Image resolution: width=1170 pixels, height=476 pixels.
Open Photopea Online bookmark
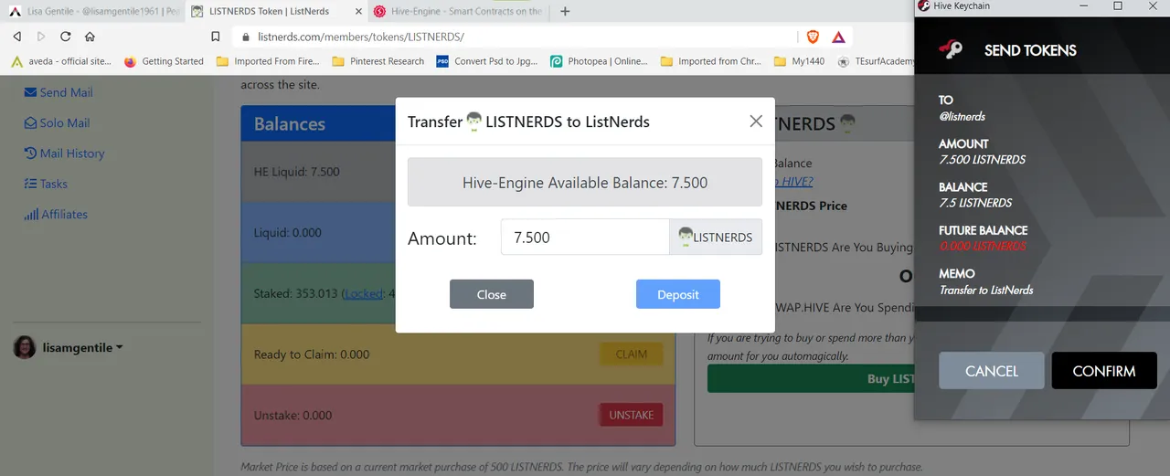599,61
